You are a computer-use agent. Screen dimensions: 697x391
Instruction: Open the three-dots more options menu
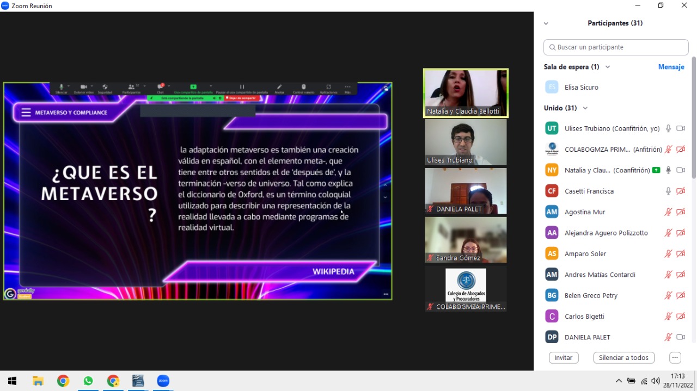(x=675, y=358)
